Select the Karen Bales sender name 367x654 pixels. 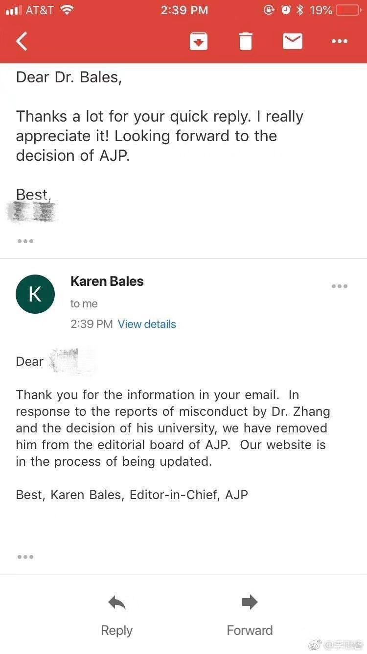tap(107, 281)
